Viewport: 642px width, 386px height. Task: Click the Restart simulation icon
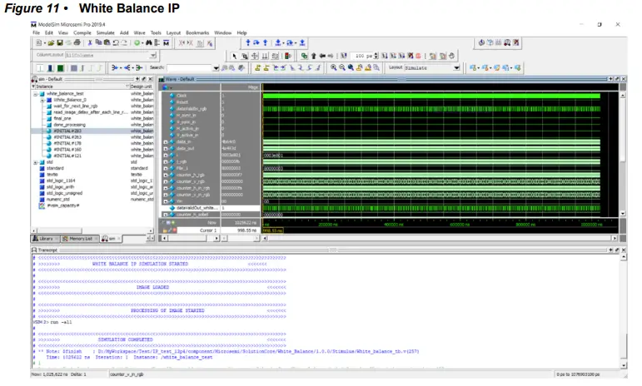click(x=342, y=55)
